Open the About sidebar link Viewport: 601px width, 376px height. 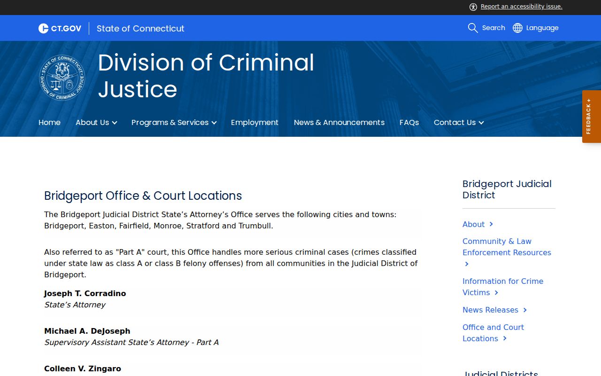[473, 224]
